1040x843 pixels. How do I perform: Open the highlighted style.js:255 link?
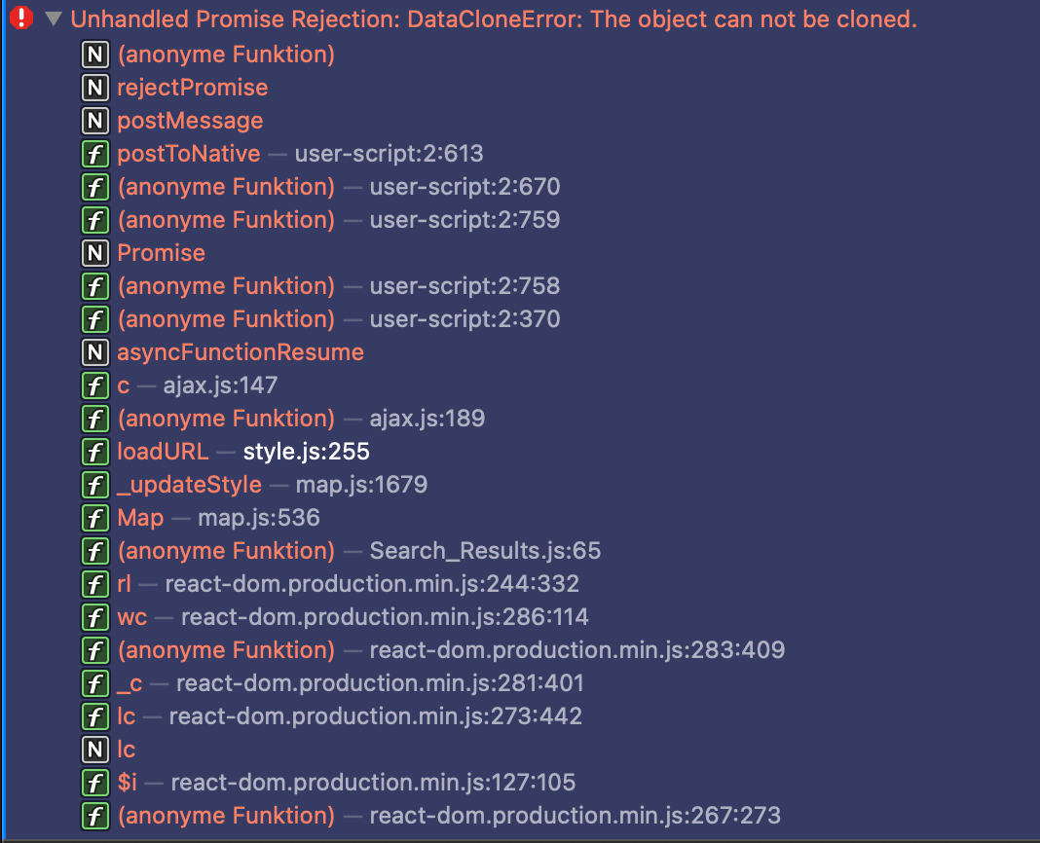(307, 452)
